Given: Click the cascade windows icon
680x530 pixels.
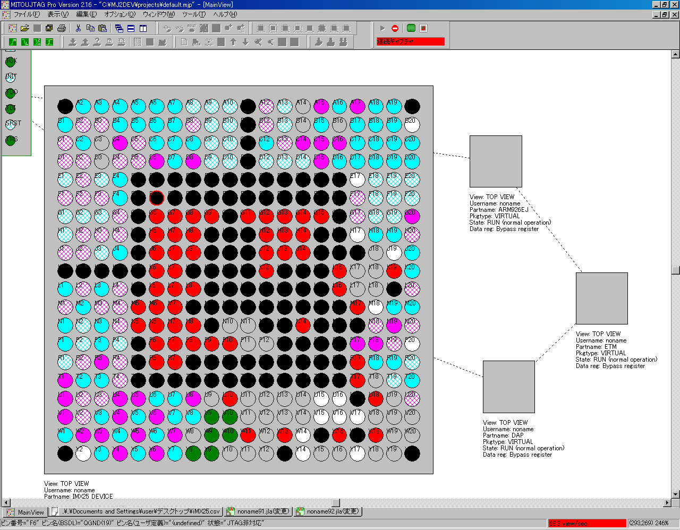Looking at the screenshot, I should coord(119,28).
